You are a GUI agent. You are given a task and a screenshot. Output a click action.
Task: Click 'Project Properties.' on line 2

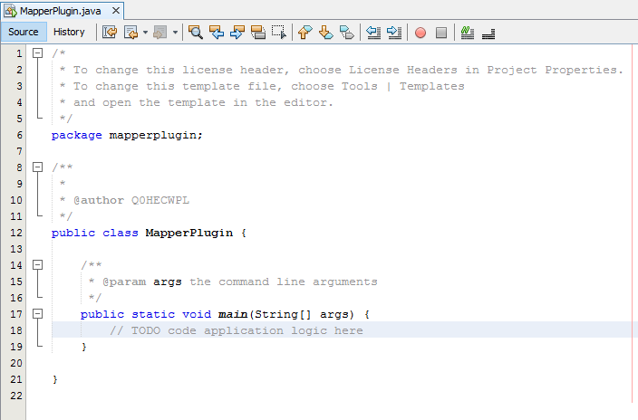[x=555, y=70]
